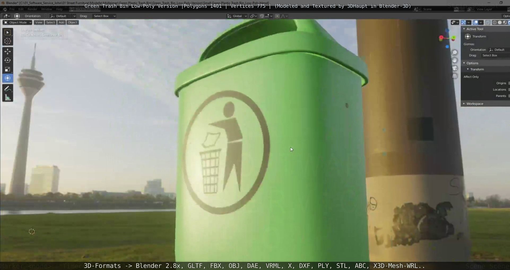This screenshot has width=510, height=270.
Task: Open the viewport Add menu
Action: pos(61,23)
